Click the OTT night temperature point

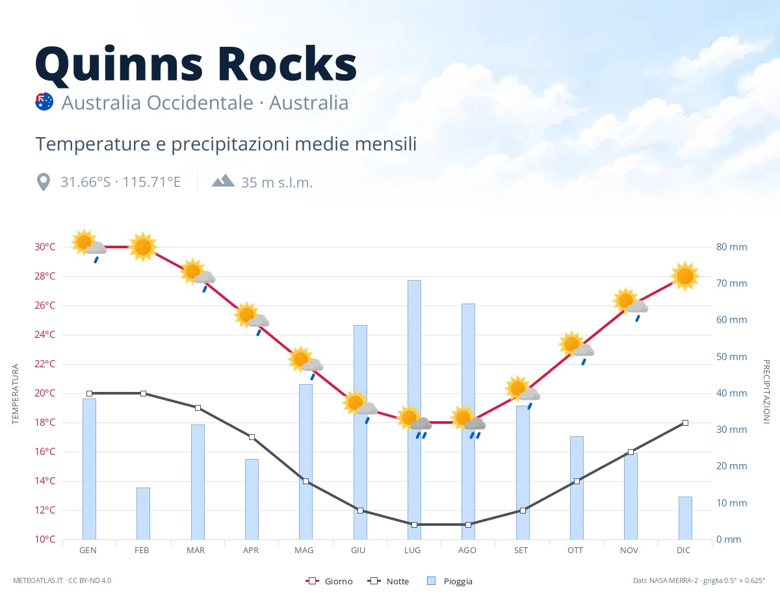coord(577,481)
